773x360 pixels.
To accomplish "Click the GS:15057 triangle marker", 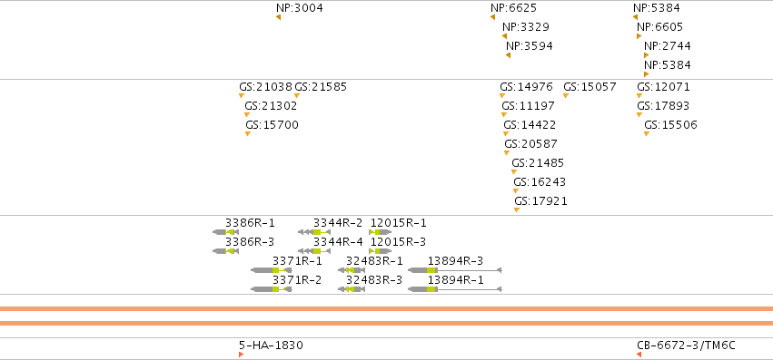I will [566, 96].
